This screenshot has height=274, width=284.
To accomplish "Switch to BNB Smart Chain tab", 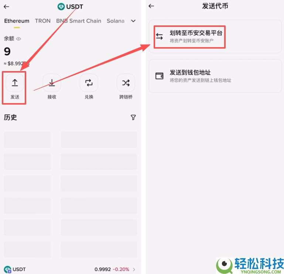I will (79, 21).
